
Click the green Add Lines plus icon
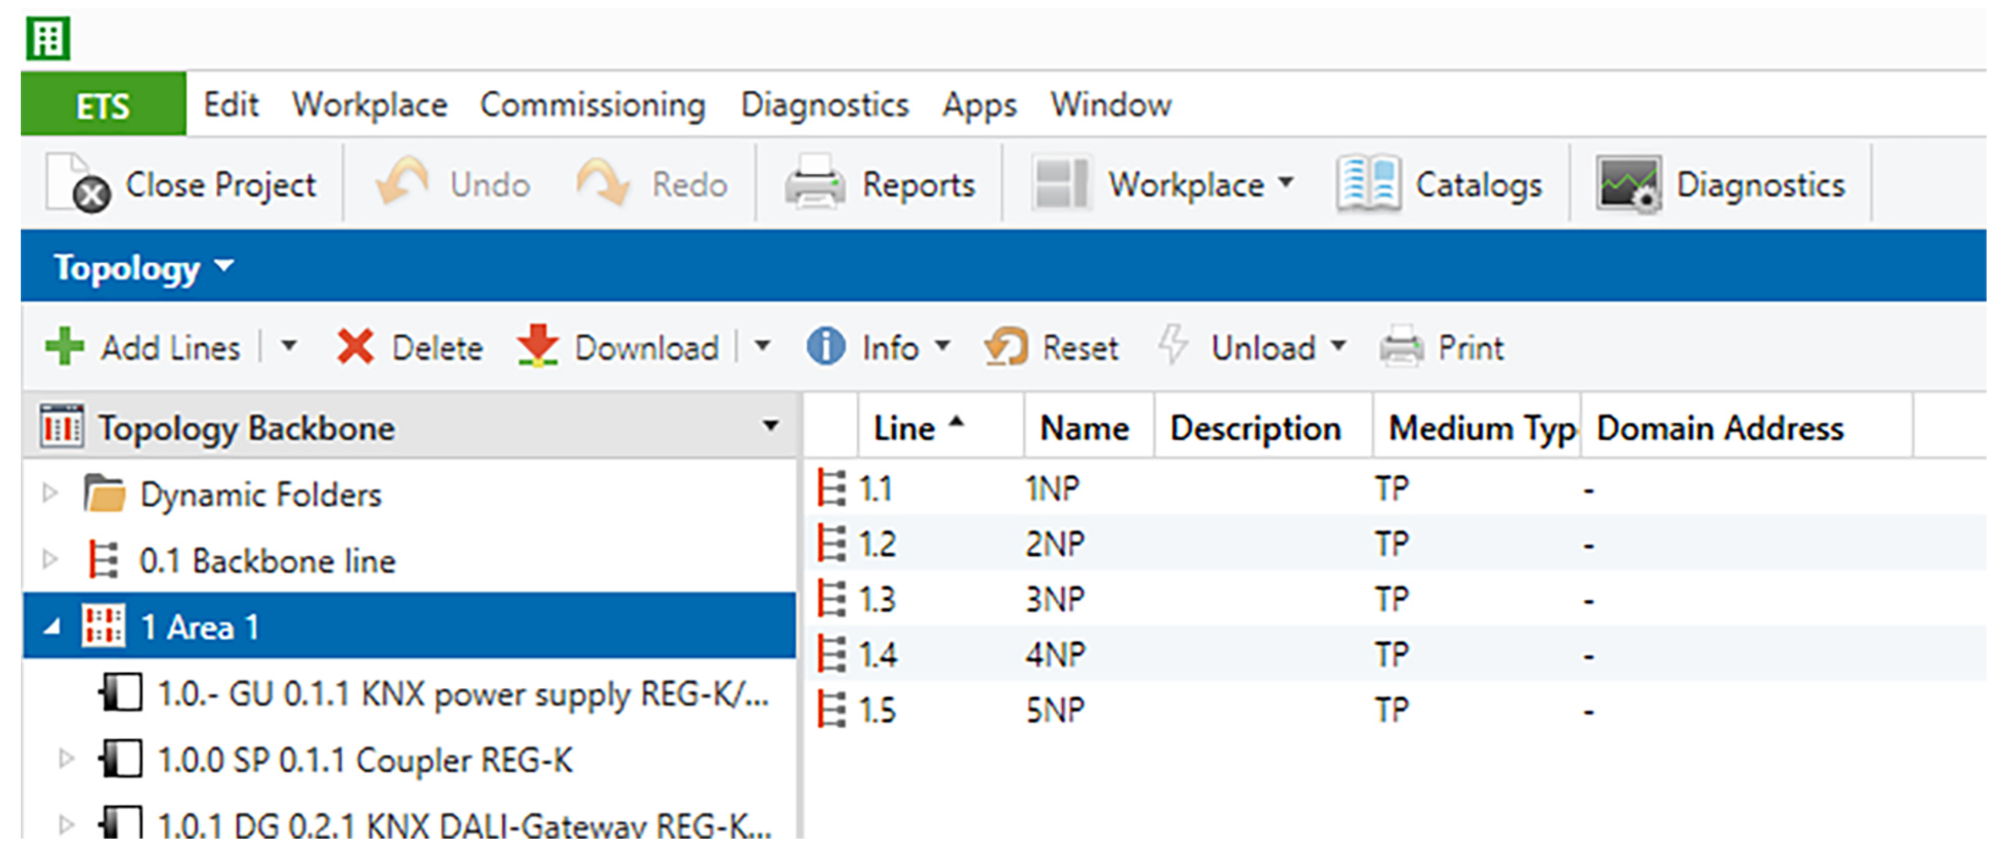tap(65, 347)
